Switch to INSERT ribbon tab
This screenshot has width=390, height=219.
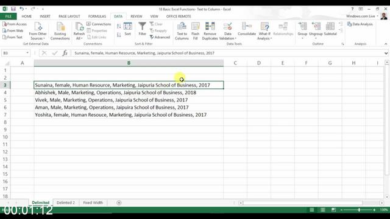(x=45, y=16)
